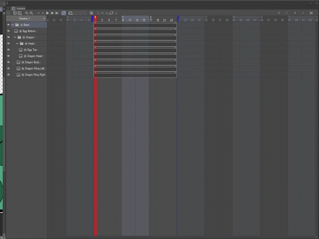This screenshot has height=239, width=319.
Task: Select the 'Dragon Head' layer name
Action: (35, 56)
